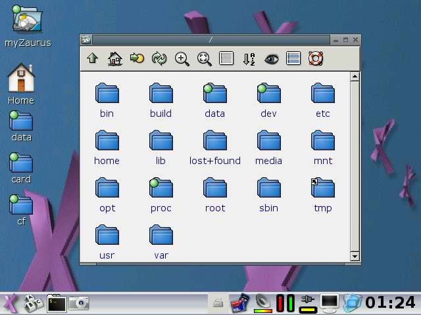Screen dimensions: 421x315
Task: Click the select-all list icon
Action: pos(293,58)
